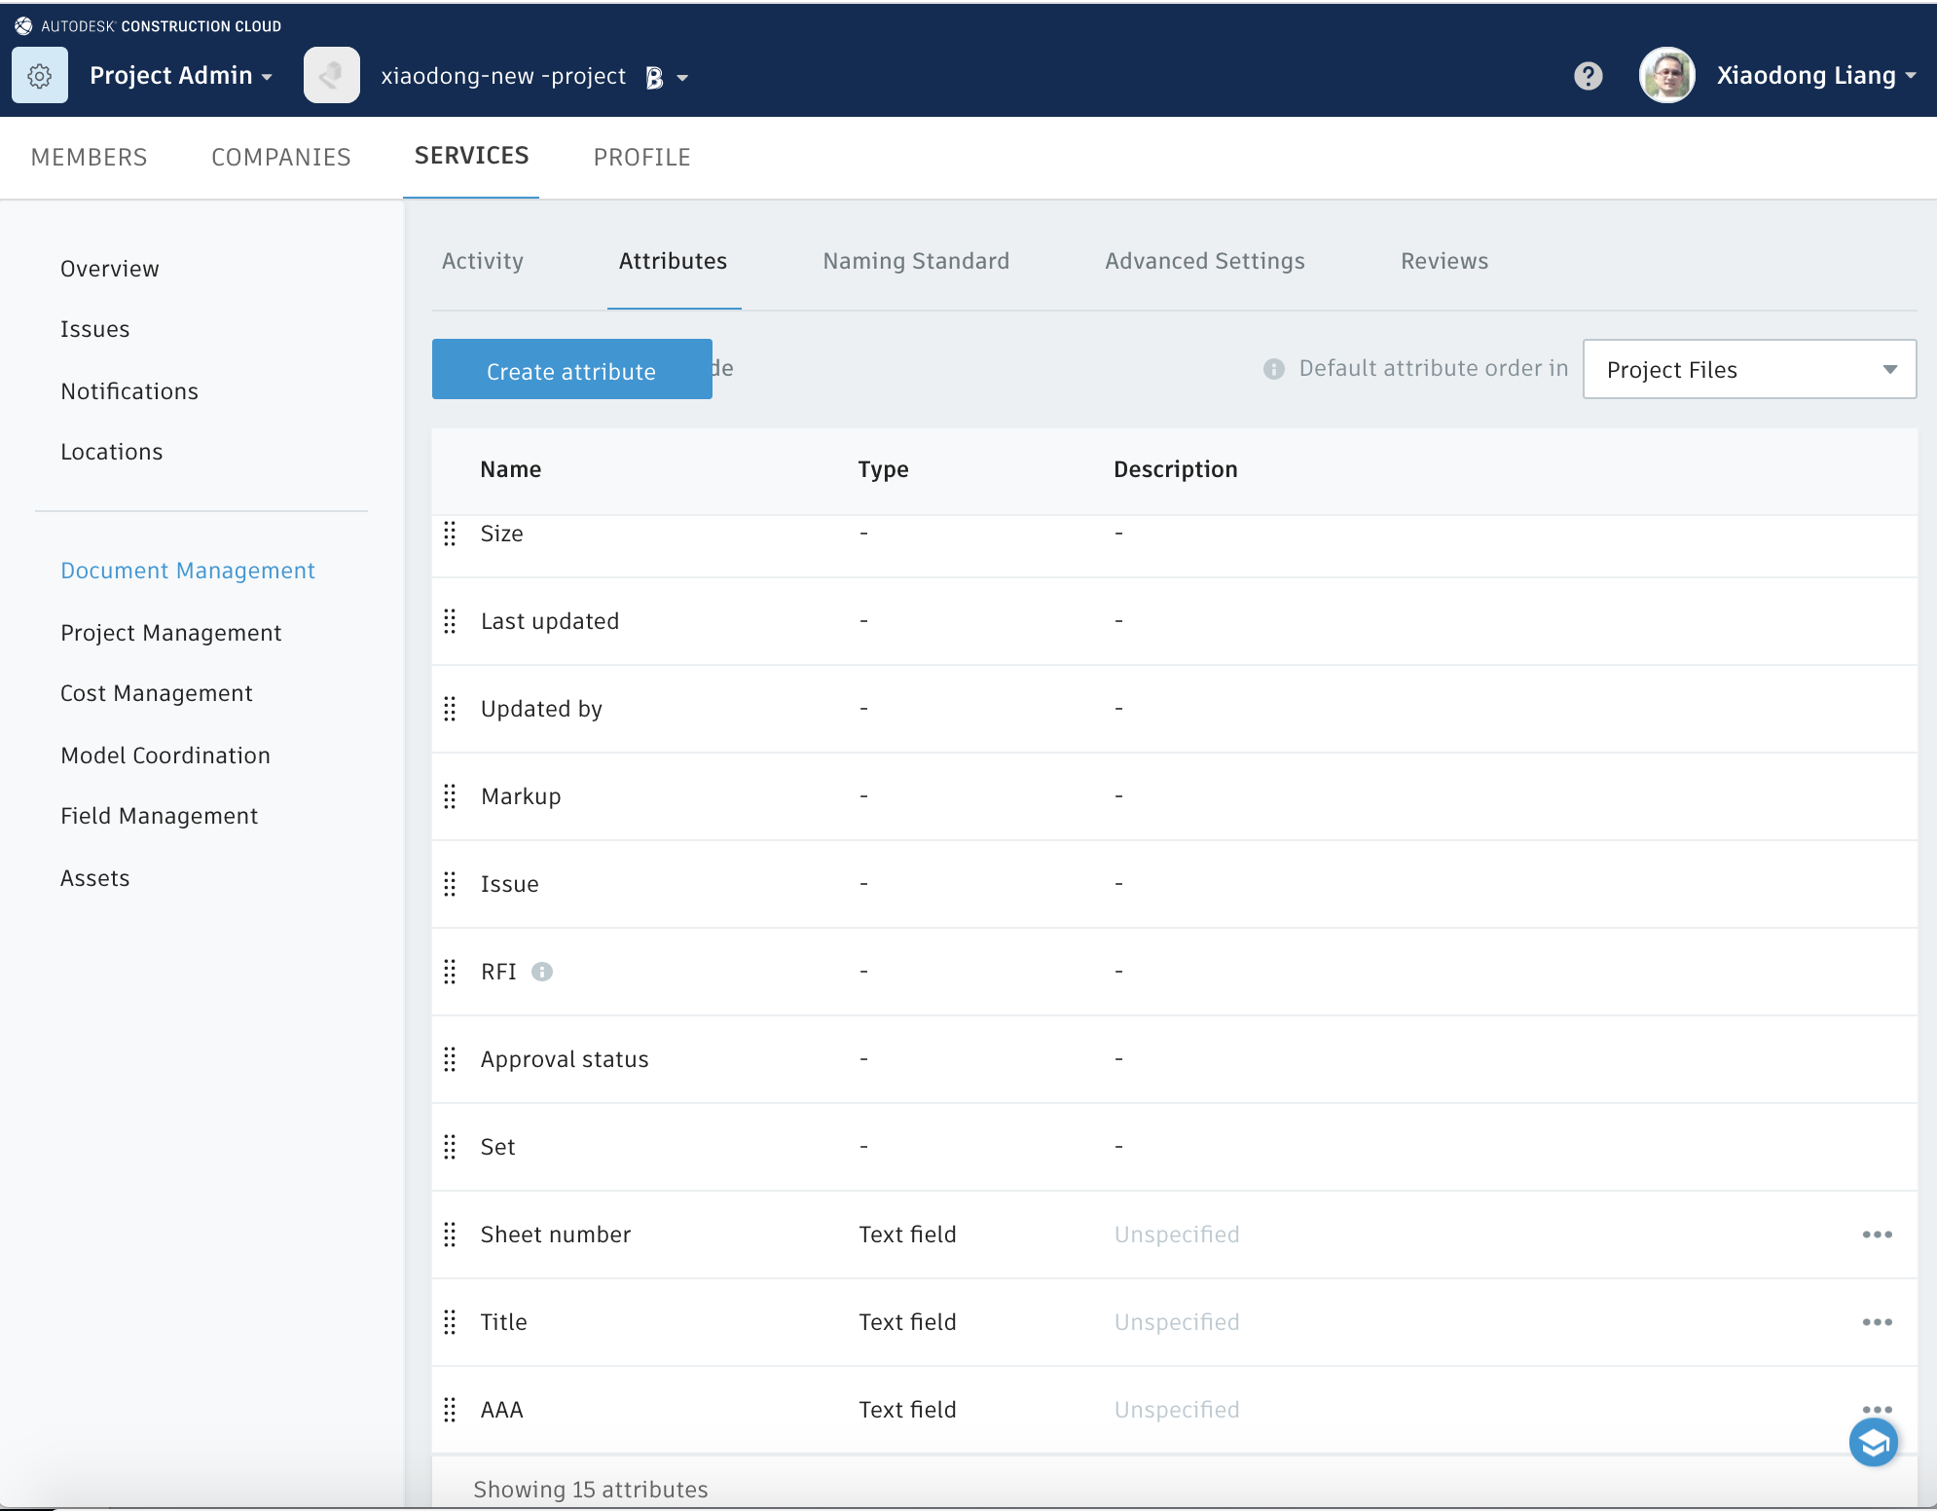Open the Advanced Settings tab

click(1205, 261)
